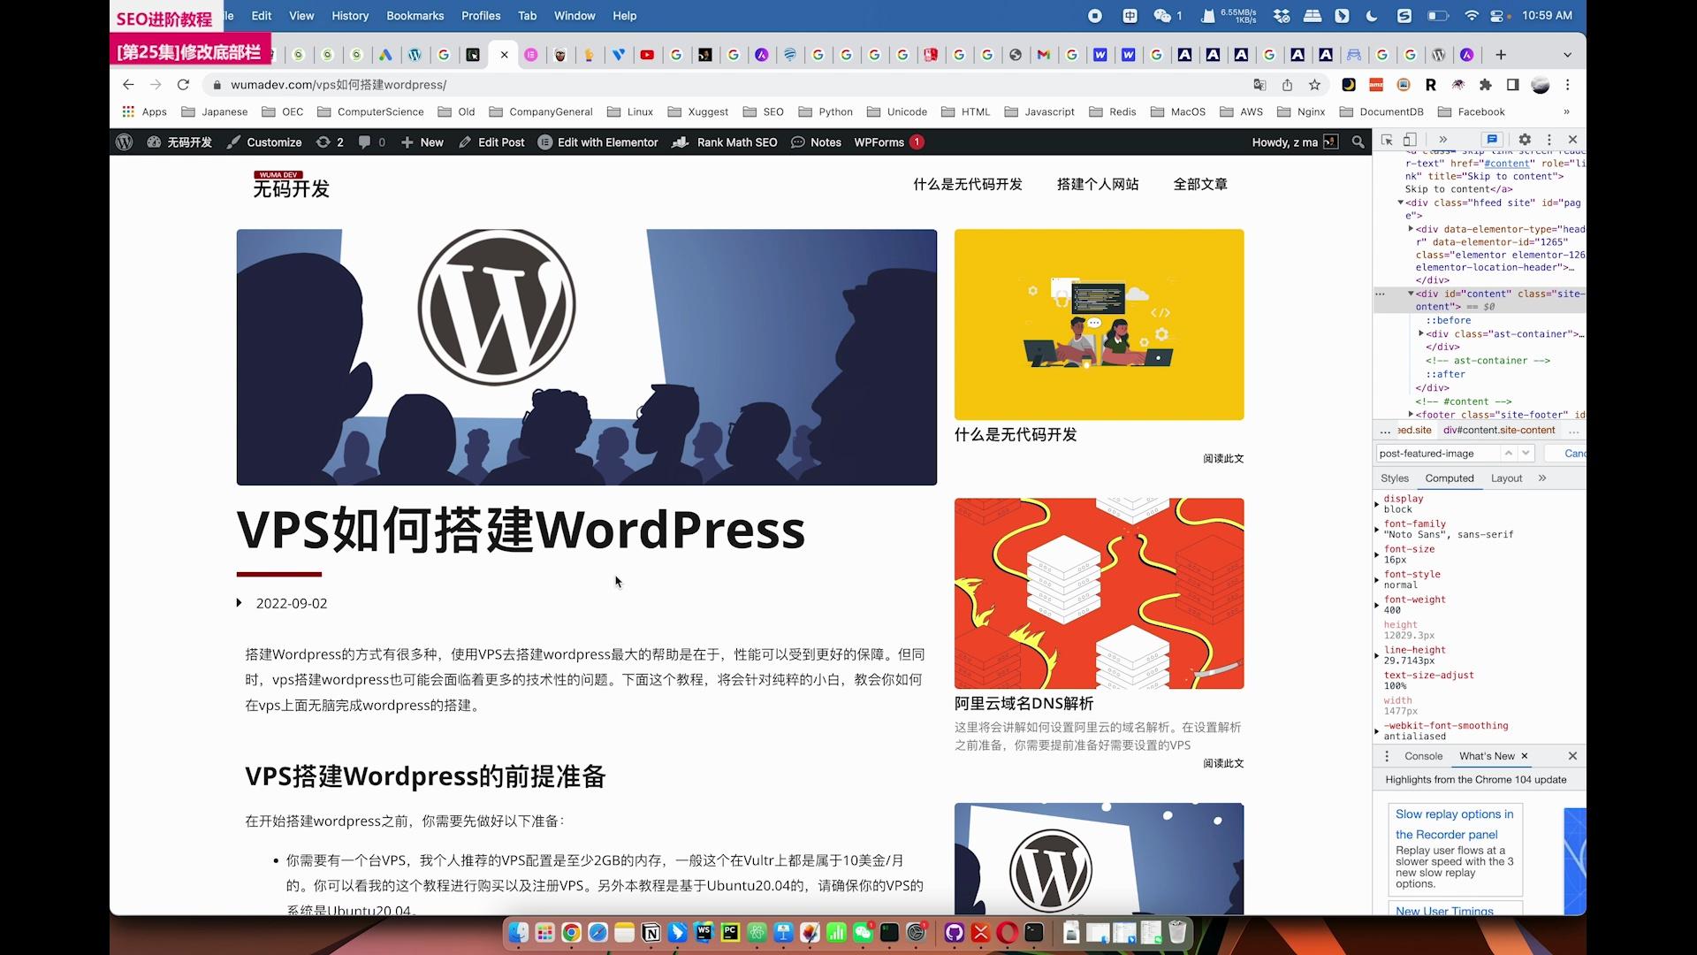The width and height of the screenshot is (1697, 955).
Task: Open DevTools settings gear
Action: point(1525,140)
